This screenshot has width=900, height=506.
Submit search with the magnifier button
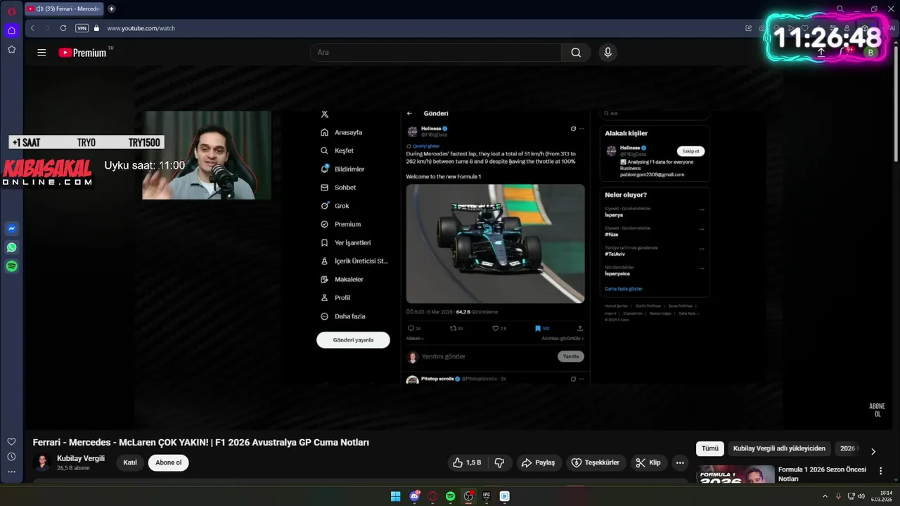[x=576, y=53]
